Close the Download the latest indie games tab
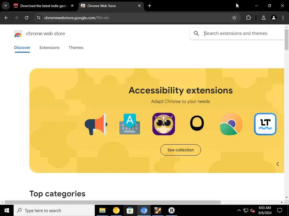Viewport: 289px width, 216px height. click(x=72, y=6)
